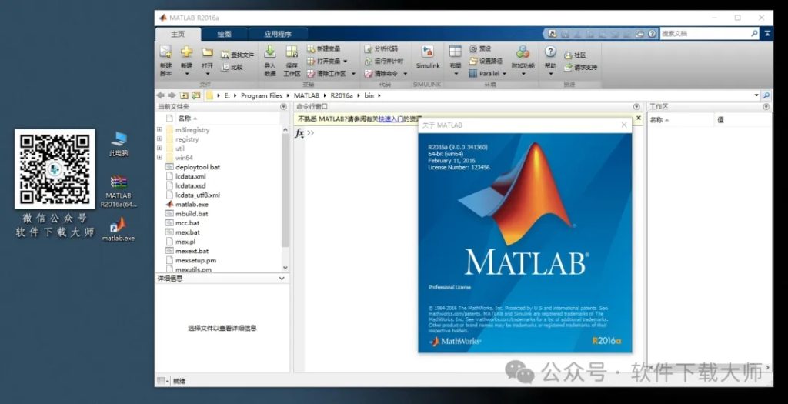The image size is (788, 404).
Task: Click the Open (打开) folder icon
Action: click(207, 52)
